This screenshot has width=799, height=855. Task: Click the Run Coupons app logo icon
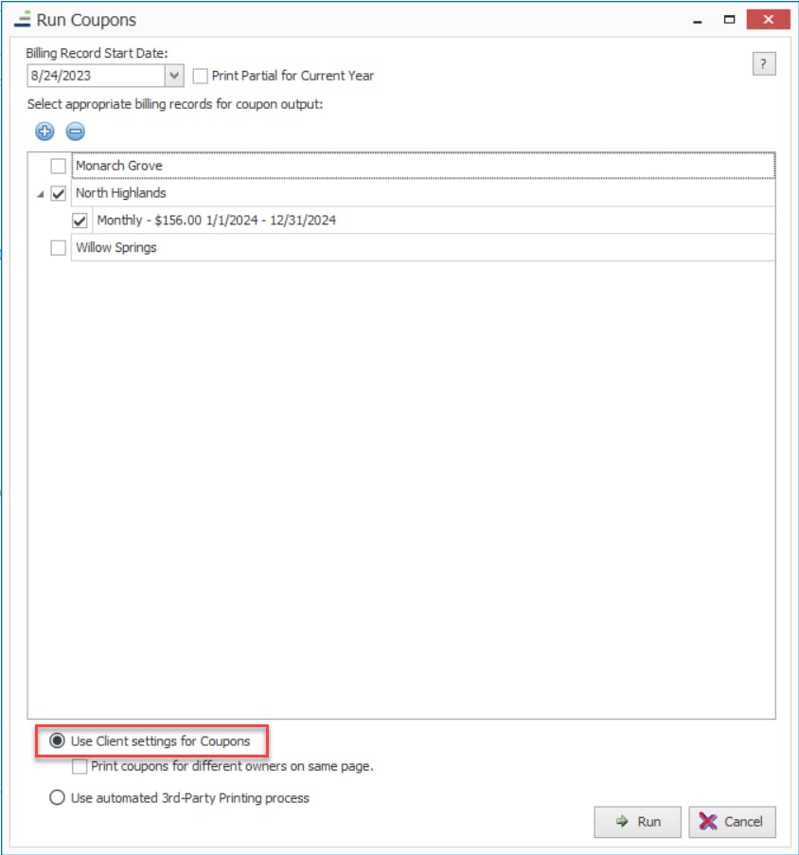click(x=23, y=20)
